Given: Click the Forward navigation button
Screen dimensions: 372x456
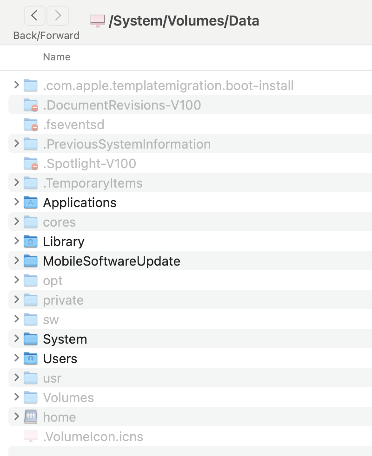Looking at the screenshot, I should coord(57,15).
